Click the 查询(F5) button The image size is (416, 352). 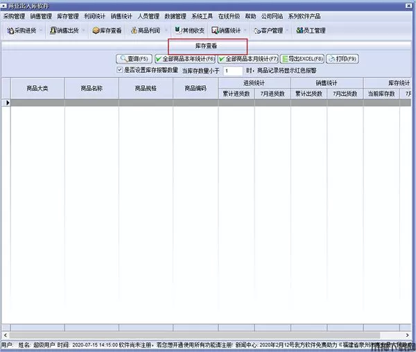134,60
